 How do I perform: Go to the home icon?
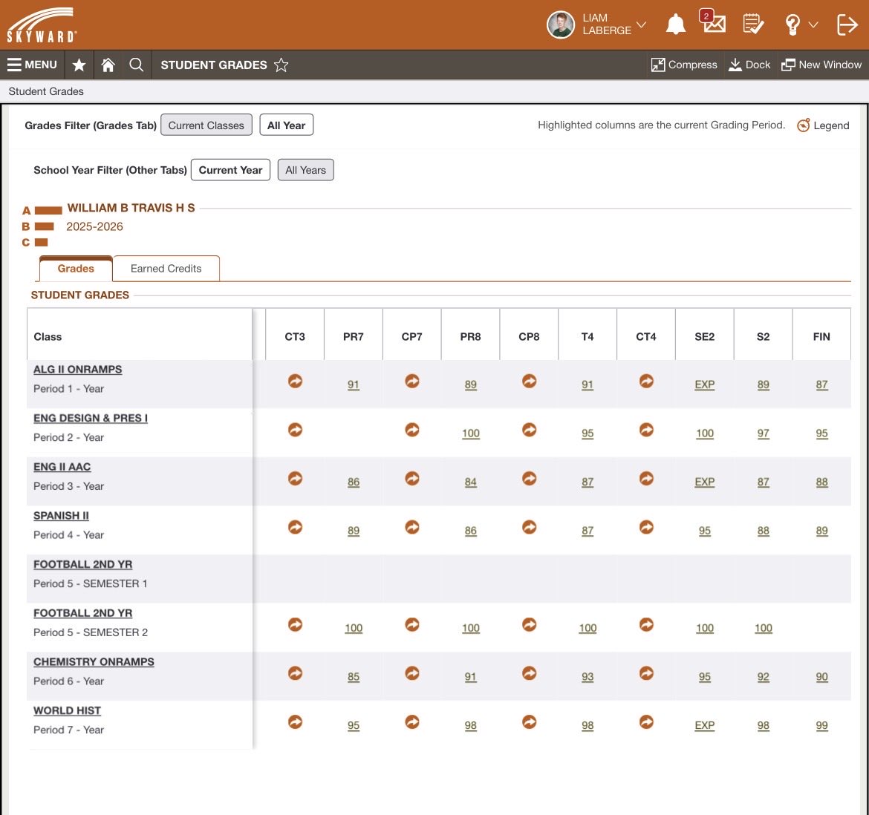tap(108, 65)
